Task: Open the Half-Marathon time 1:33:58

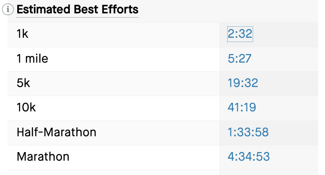Action: [x=248, y=132]
